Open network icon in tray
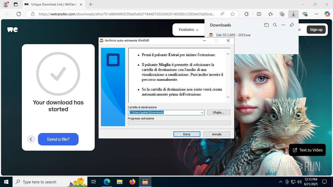 click(x=293, y=182)
